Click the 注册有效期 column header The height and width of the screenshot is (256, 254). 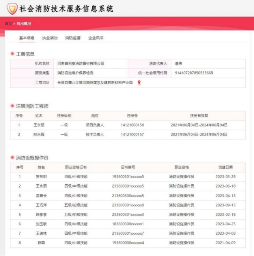(x=199, y=116)
